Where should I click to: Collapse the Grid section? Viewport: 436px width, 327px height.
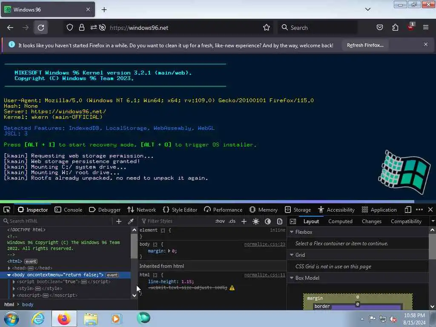coord(292,255)
